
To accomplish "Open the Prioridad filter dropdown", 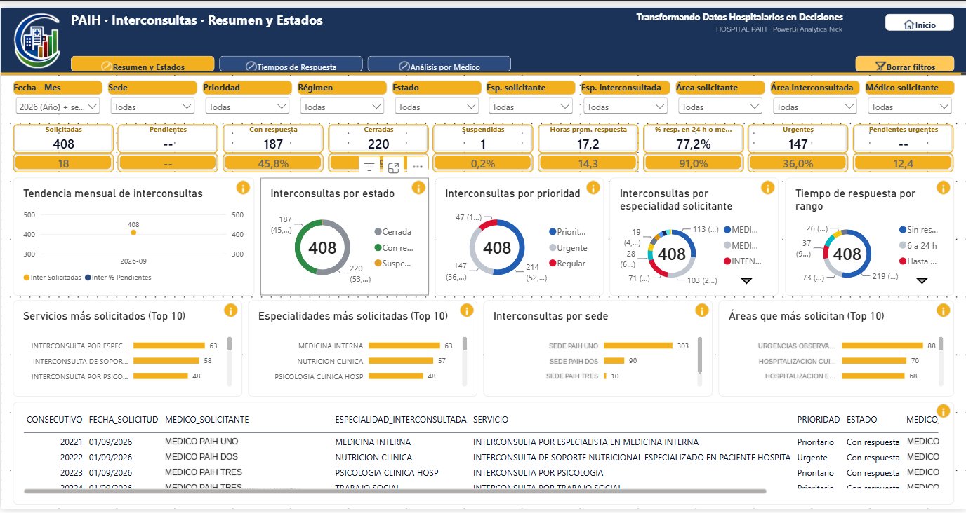I will tap(247, 107).
